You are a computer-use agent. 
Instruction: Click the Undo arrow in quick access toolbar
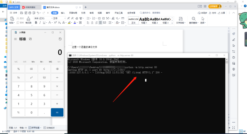pos(38,13)
